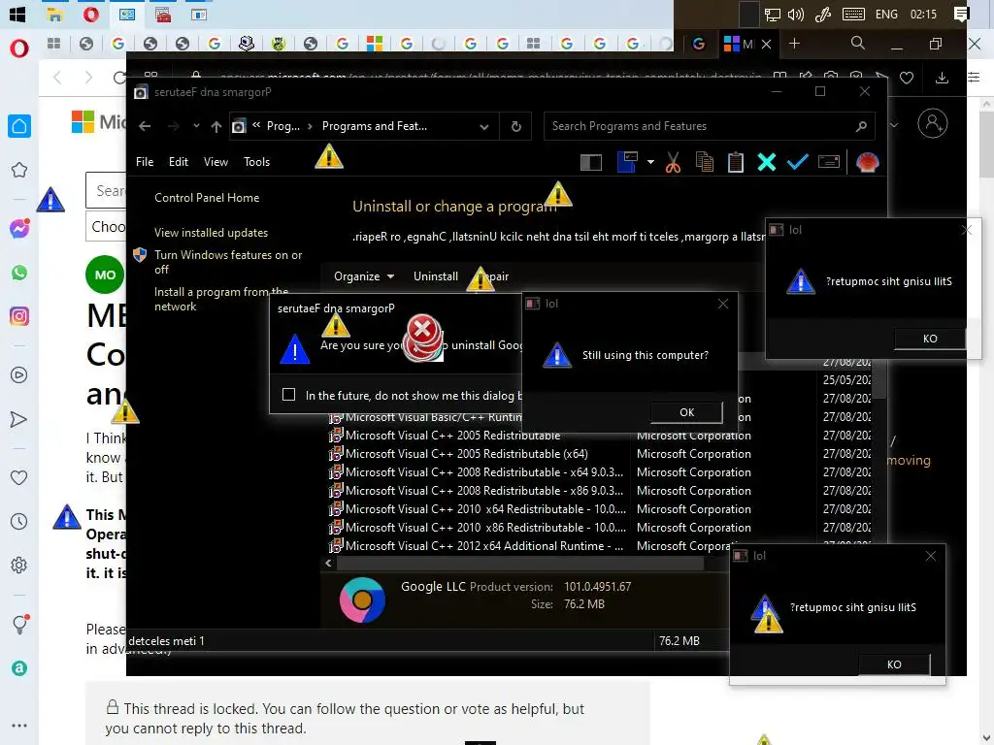Click the green 'a' sidebar icon
994x745 pixels.
click(19, 667)
